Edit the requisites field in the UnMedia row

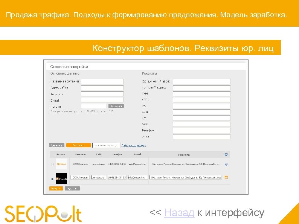click(186, 177)
